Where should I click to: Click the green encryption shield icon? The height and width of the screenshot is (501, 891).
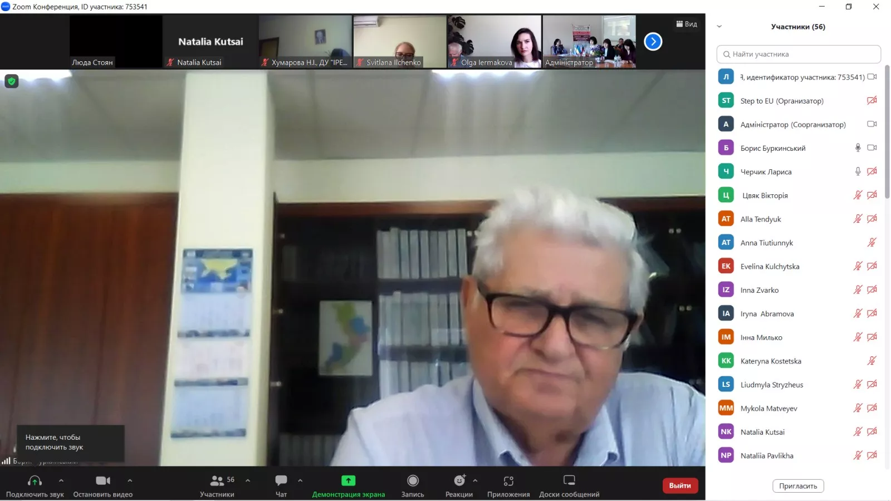[12, 81]
